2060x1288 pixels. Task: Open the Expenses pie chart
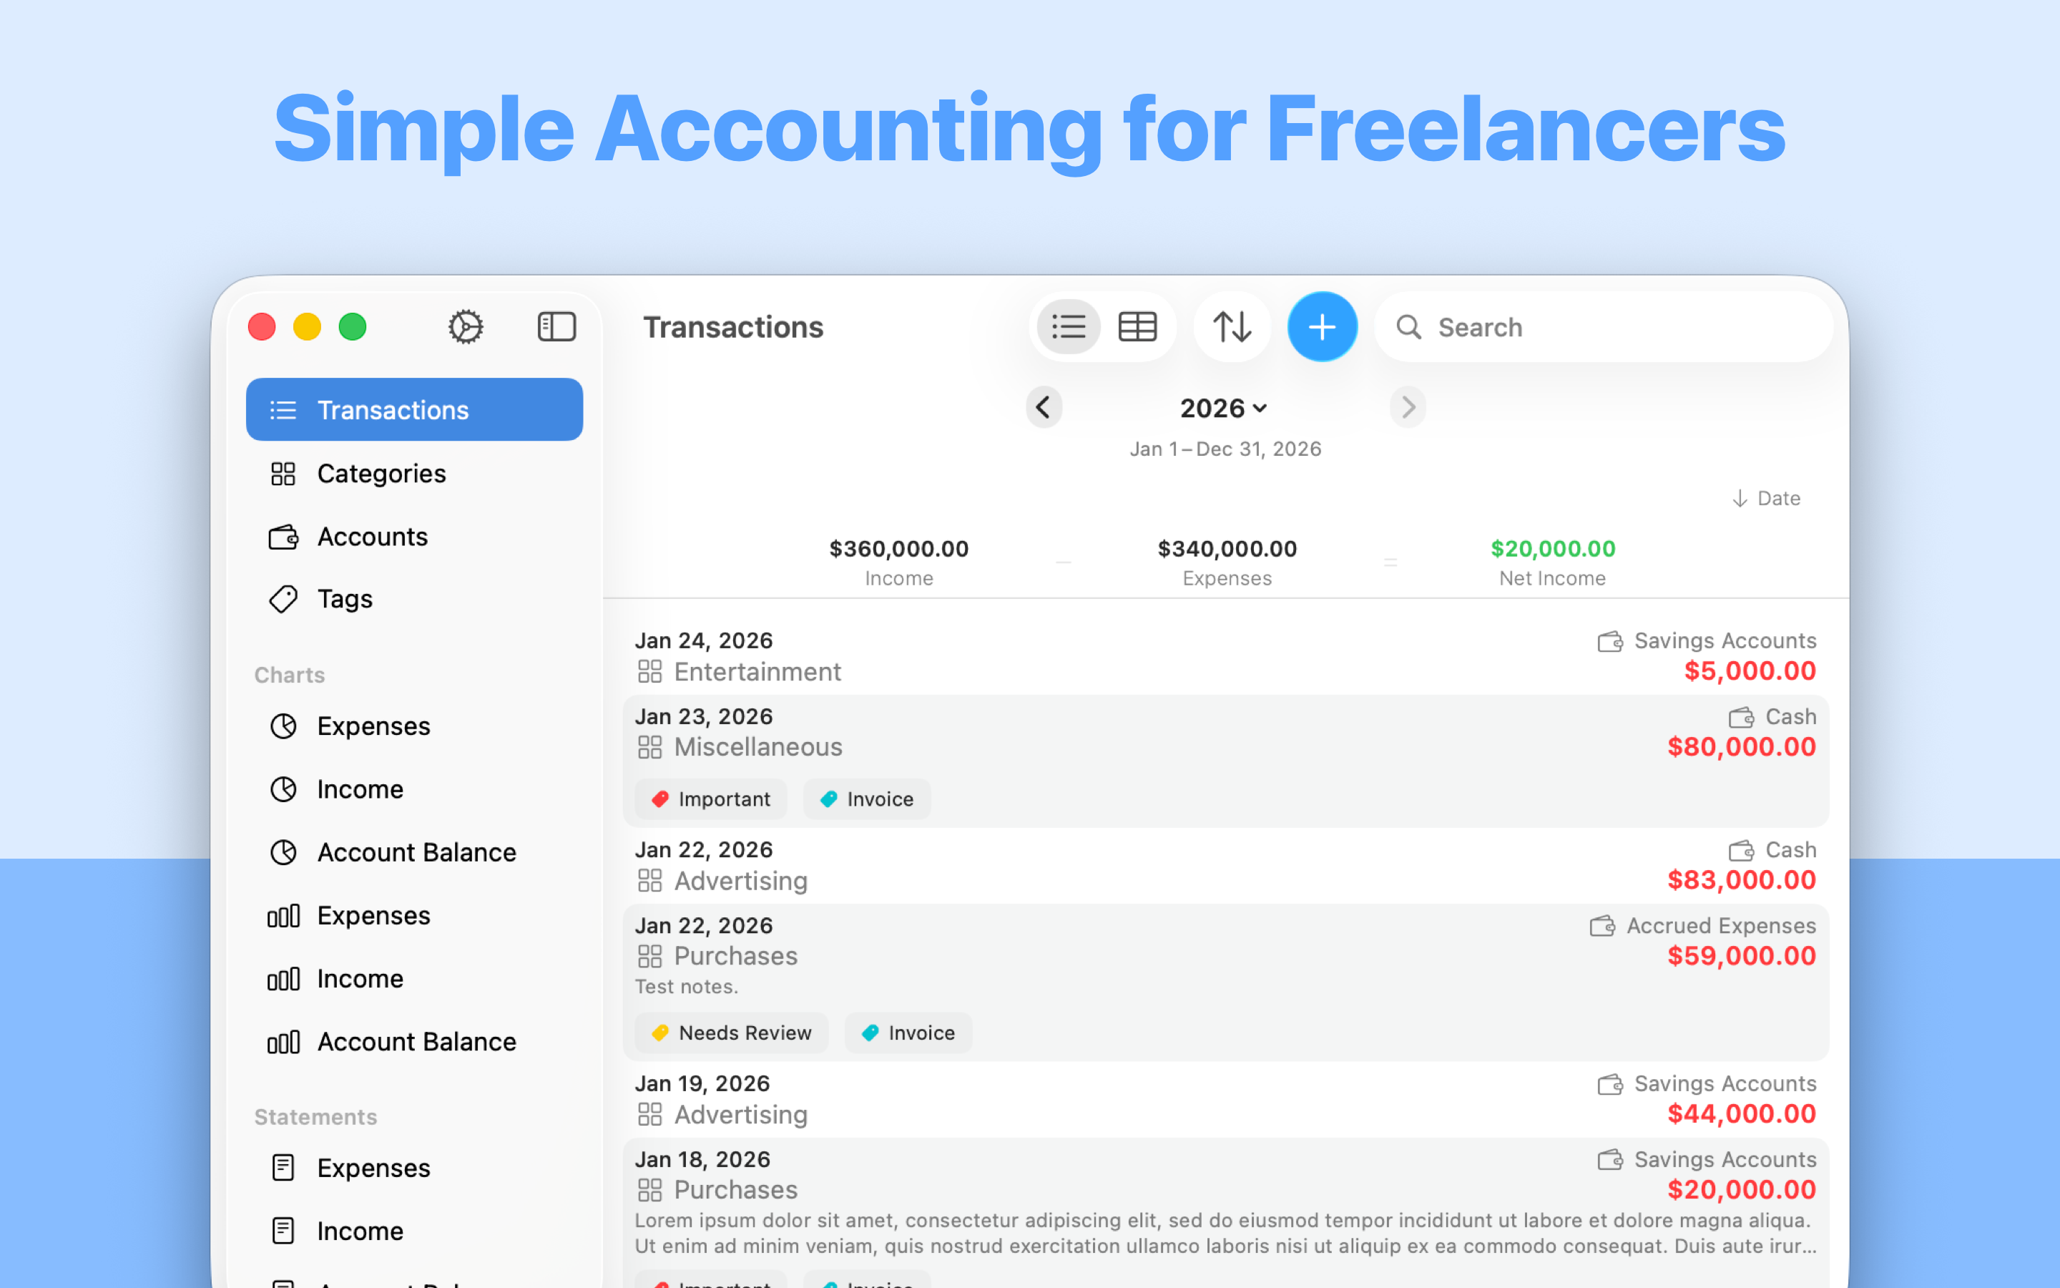pos(415,726)
